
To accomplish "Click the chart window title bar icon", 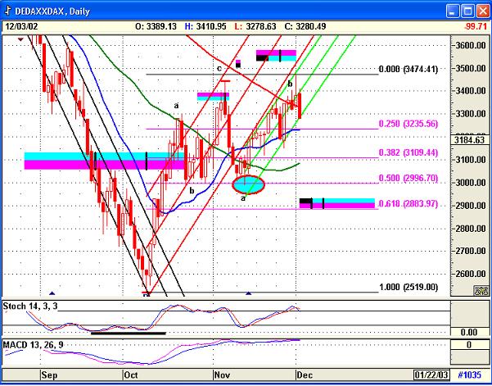I will [8, 11].
